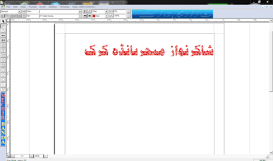The height and width of the screenshot is (161, 273).
Task: Click the paragraph spacing icon beside 0pt field
Action: click(24, 16)
